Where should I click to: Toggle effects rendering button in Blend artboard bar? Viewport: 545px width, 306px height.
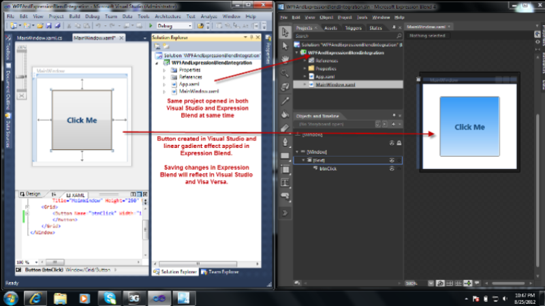[440, 284]
